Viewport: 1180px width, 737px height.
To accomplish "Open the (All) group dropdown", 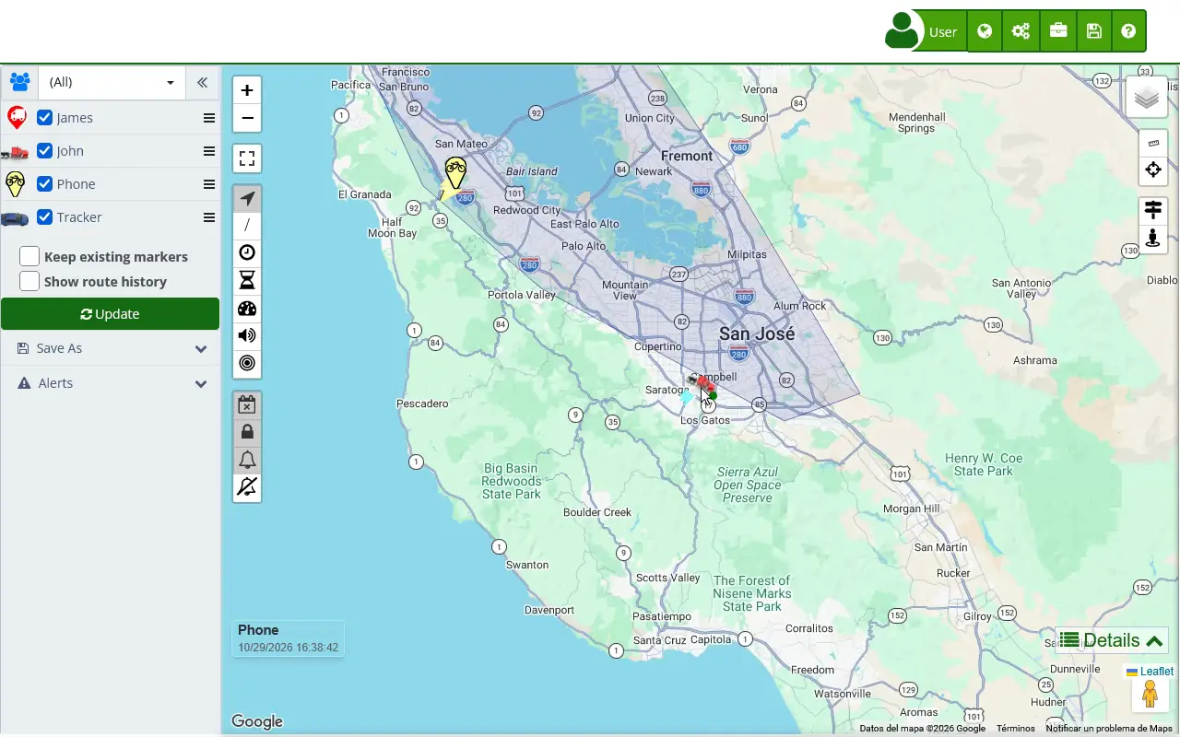I will pos(112,82).
